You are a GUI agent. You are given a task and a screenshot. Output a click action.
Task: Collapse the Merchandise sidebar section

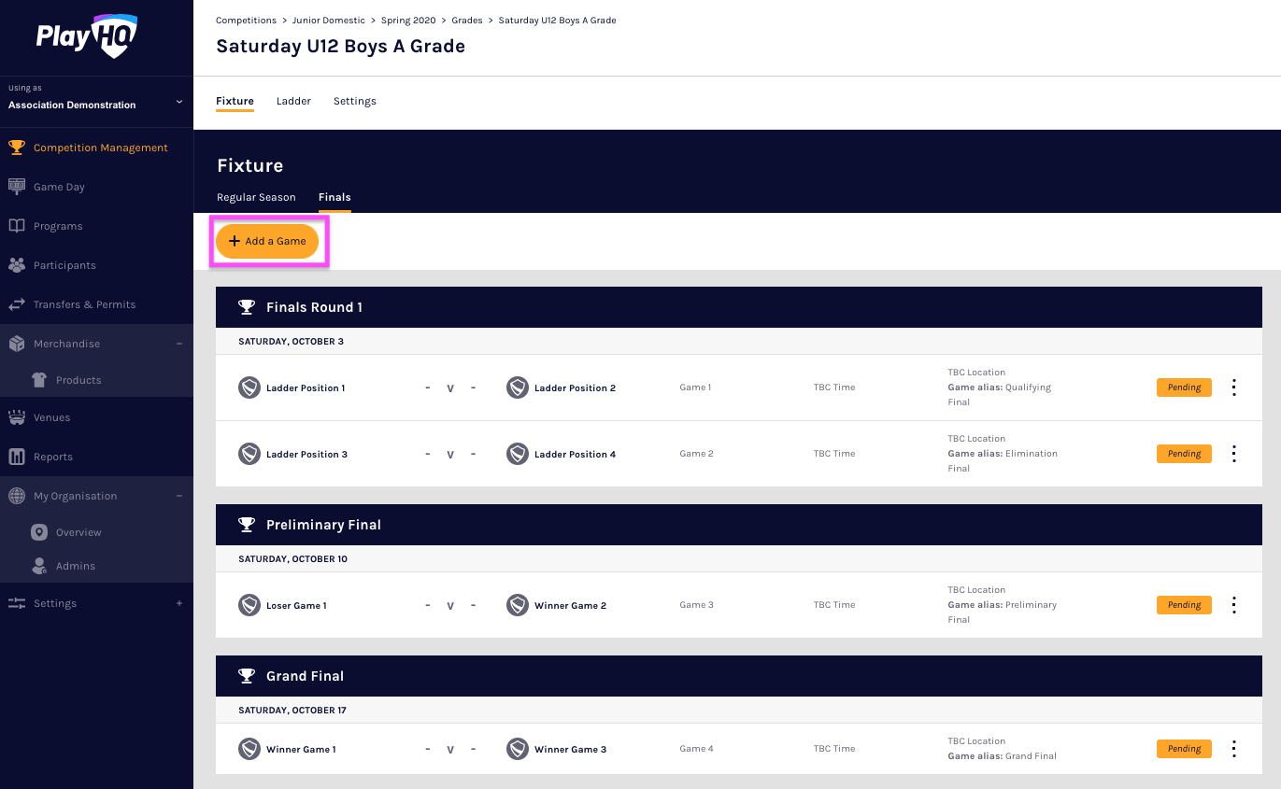pos(179,344)
